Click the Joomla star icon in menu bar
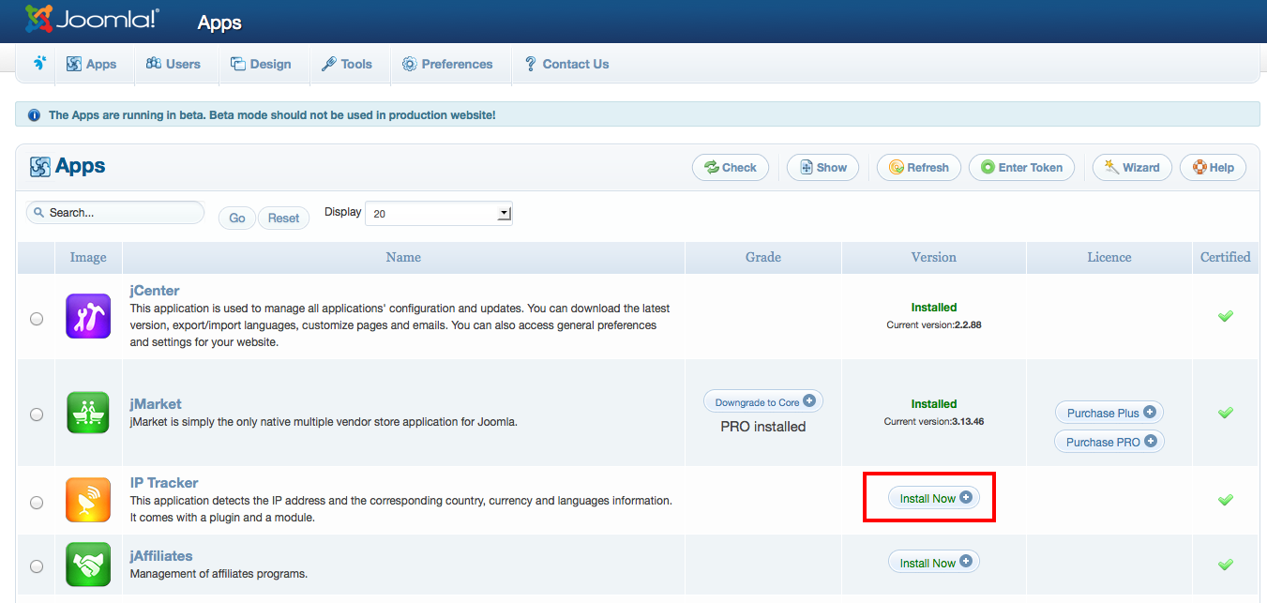The image size is (1267, 603). tap(39, 64)
